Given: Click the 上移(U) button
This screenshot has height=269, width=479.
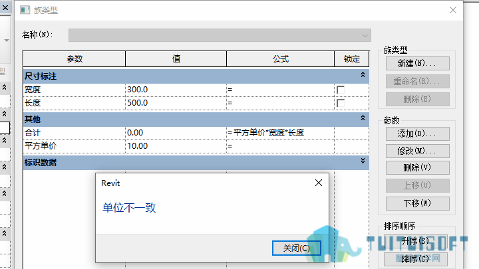Looking at the screenshot, I should coord(417,185).
